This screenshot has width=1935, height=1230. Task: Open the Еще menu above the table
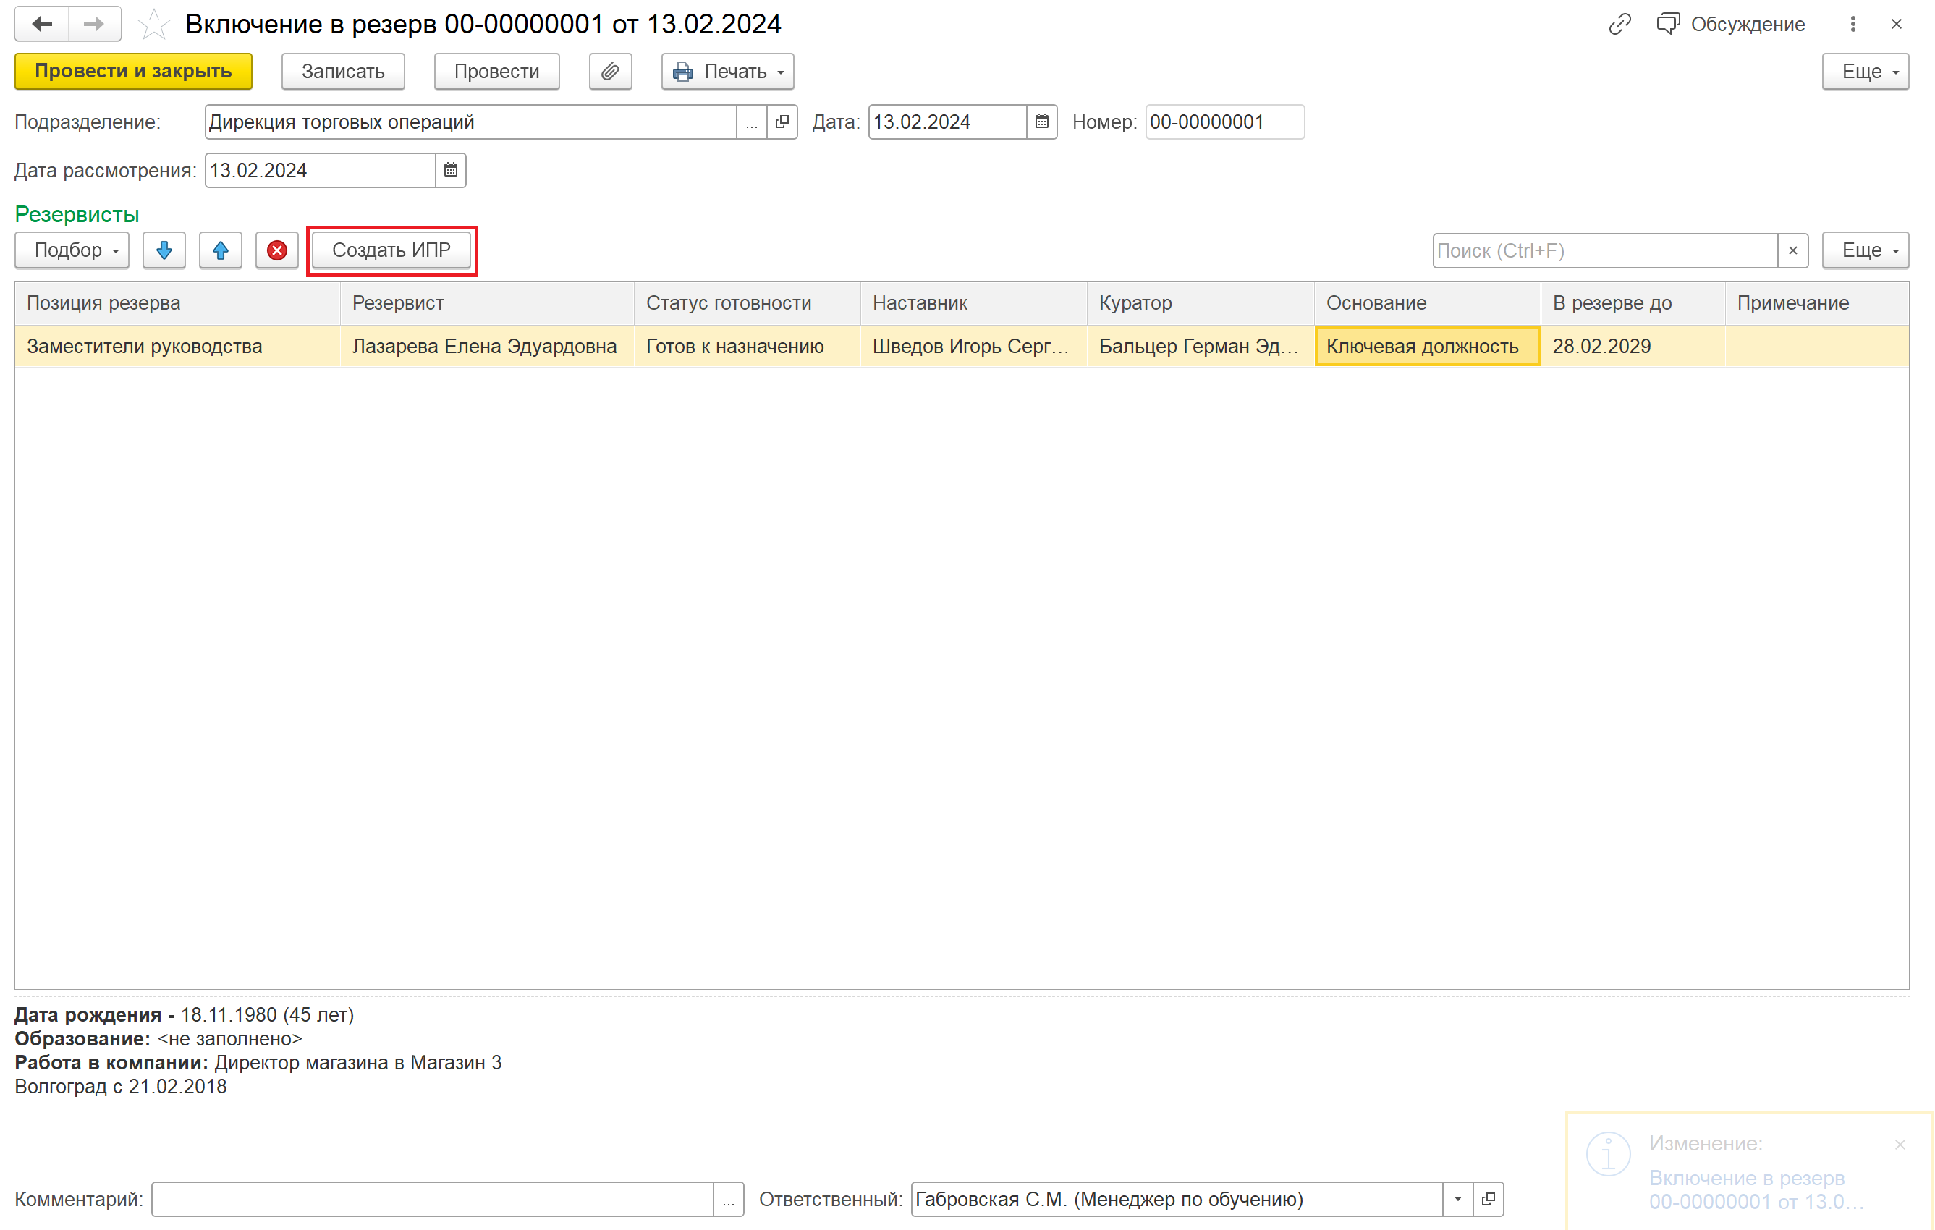1864,250
